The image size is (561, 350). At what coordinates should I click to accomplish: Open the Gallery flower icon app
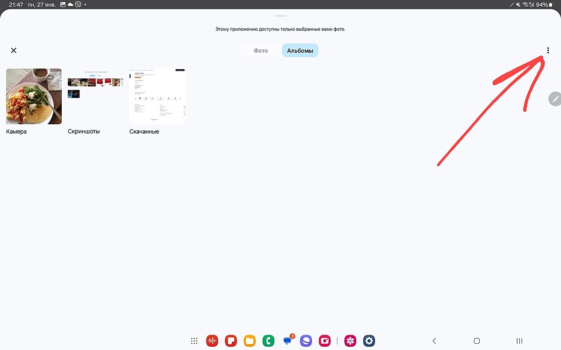(350, 341)
